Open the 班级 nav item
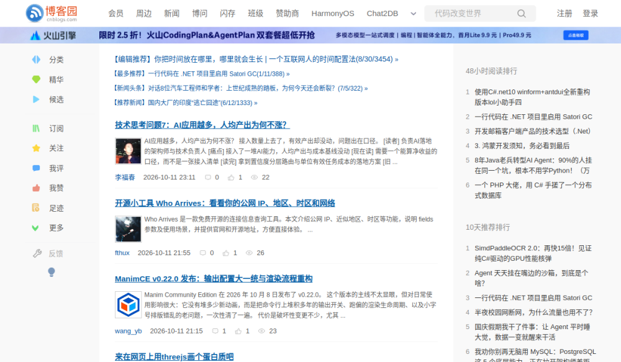Image resolution: width=621 pixels, height=362 pixels. tap(255, 14)
